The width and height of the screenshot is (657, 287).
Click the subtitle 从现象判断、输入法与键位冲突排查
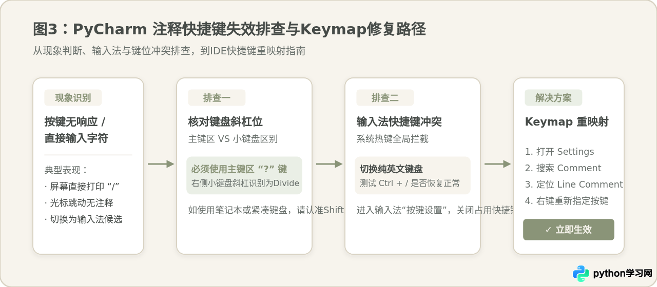169,51
